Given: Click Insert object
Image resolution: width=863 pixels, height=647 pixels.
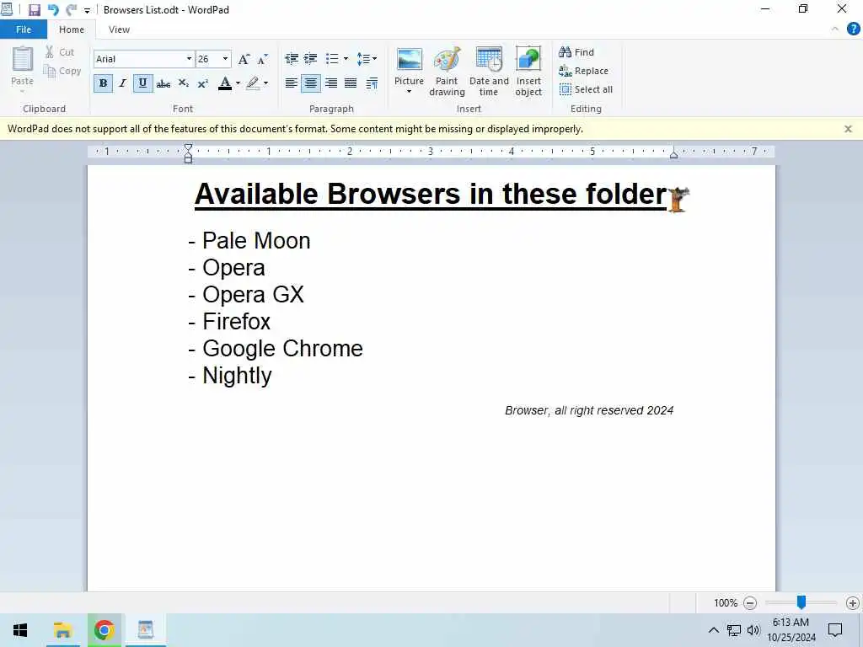Looking at the screenshot, I should click(528, 72).
